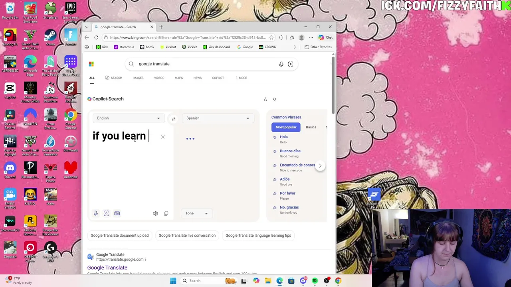The width and height of the screenshot is (511, 287).
Task: Open Spotify from the taskbar
Action: point(315,281)
